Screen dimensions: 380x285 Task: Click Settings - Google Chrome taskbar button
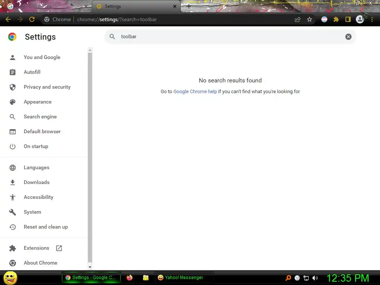91,278
